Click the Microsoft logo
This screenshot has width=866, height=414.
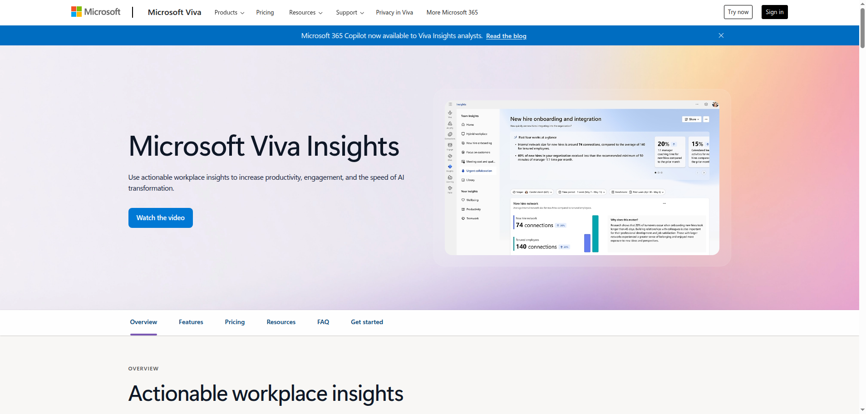96,12
